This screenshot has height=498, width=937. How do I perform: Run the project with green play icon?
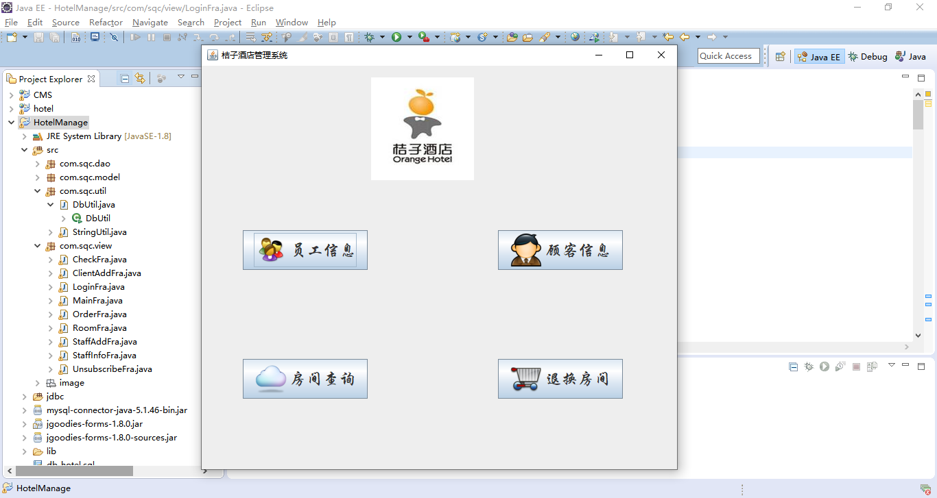click(396, 38)
